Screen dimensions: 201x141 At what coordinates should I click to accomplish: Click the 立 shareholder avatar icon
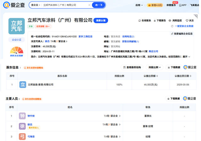pyautogui.click(x=23, y=85)
